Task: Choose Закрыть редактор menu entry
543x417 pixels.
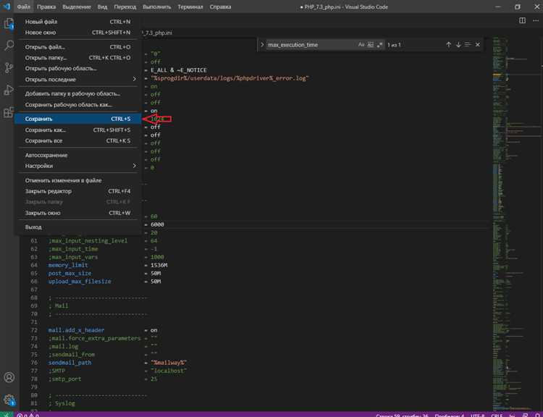Action: [x=78, y=191]
